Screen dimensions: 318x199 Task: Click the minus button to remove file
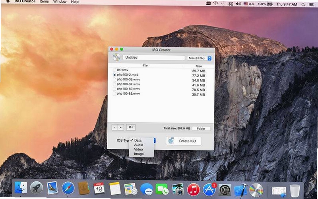click(x=115, y=127)
